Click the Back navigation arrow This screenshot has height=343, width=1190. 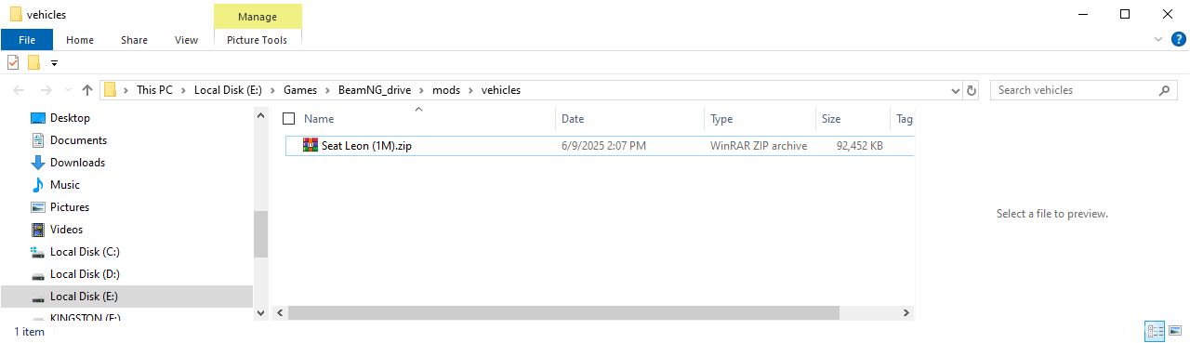coord(19,90)
